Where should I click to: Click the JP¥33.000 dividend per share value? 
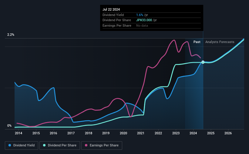pos(144,20)
